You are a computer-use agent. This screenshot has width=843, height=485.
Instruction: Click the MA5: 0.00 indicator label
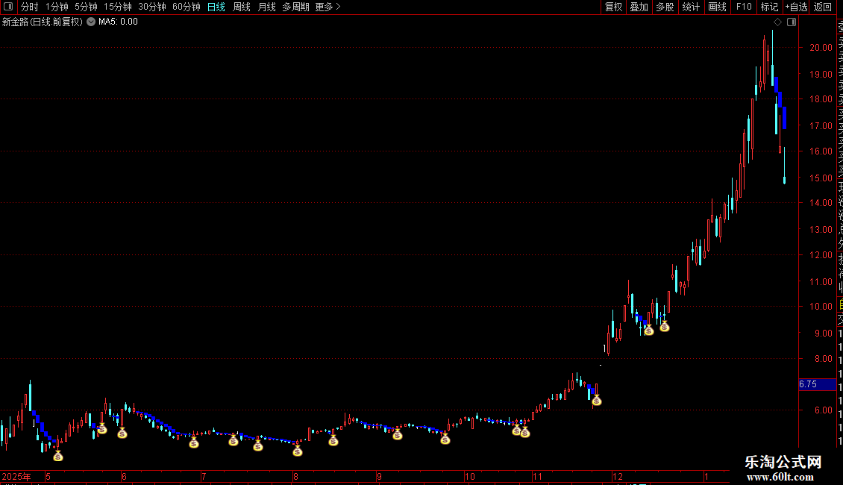point(118,22)
